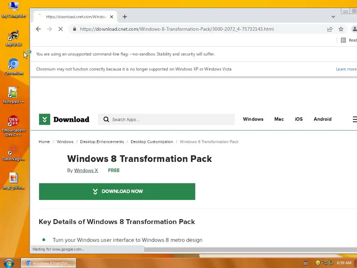This screenshot has height=268, width=357.
Task: Click the 6:59 AM clock
Action: point(344,263)
